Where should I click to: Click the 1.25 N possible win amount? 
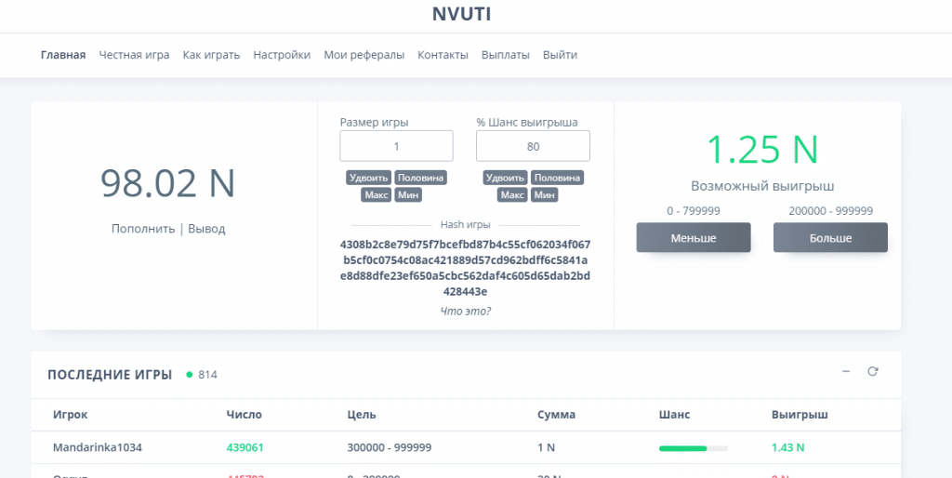coord(762,149)
